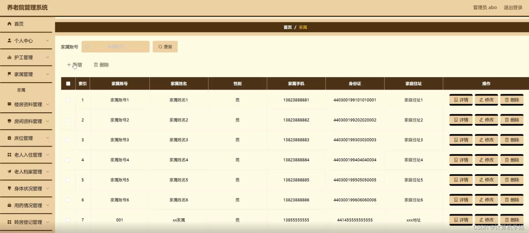Screen dimensions: 529x233
Task: Expand the 楼房资料管理 chevron
Action: (x=47, y=104)
